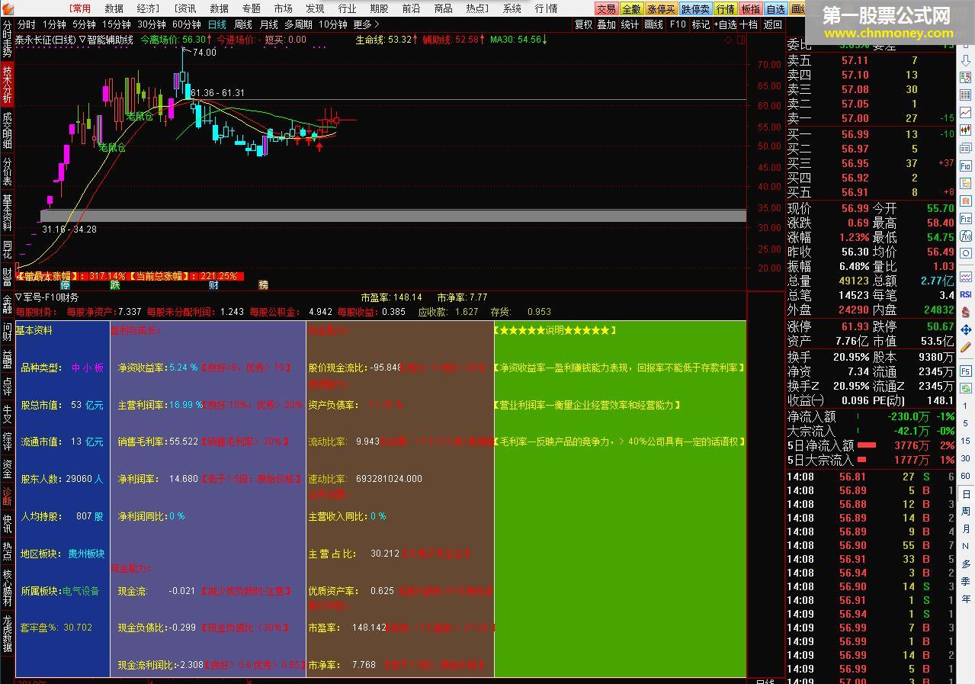
Task: Click the circle icon in right toolbar
Action: (966, 252)
